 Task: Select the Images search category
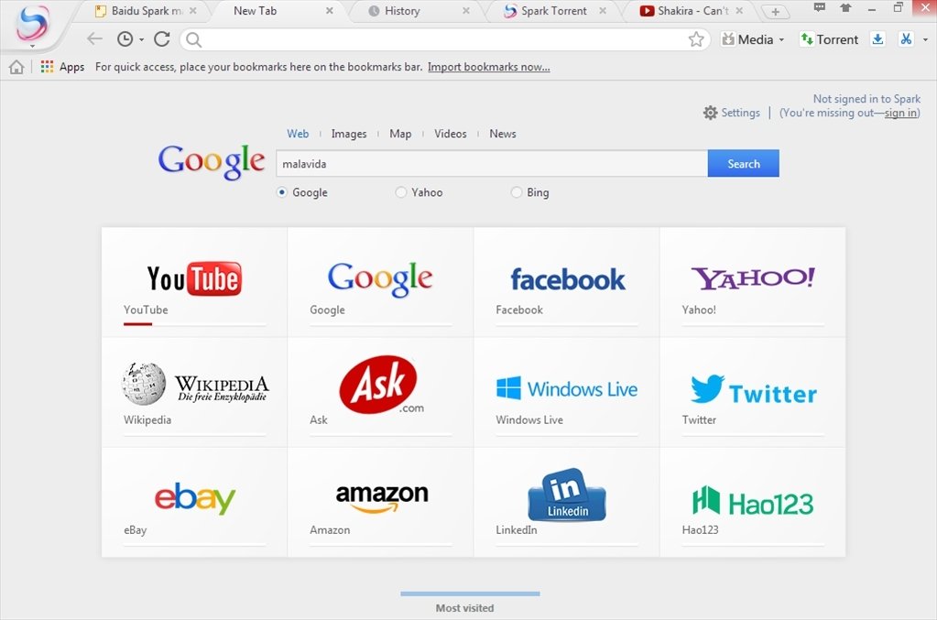349,134
